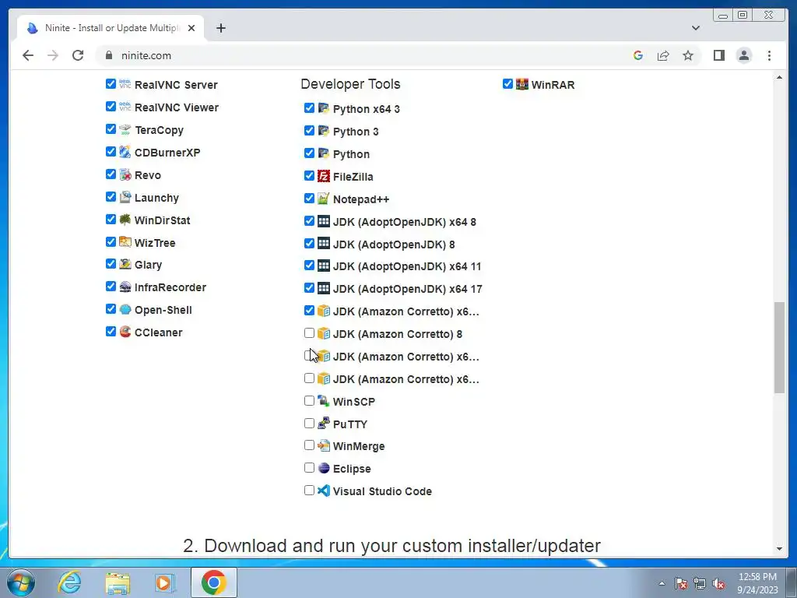Open Windows Media Player from taskbar
Image resolution: width=797 pixels, height=598 pixels.
tap(165, 582)
